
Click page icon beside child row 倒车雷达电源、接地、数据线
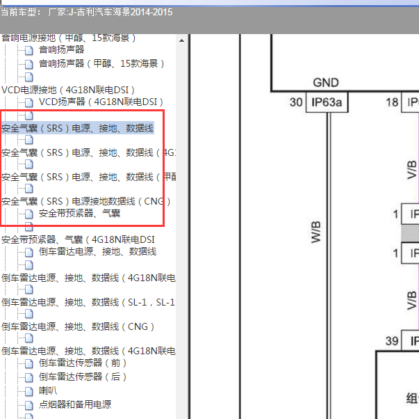pos(29,252)
